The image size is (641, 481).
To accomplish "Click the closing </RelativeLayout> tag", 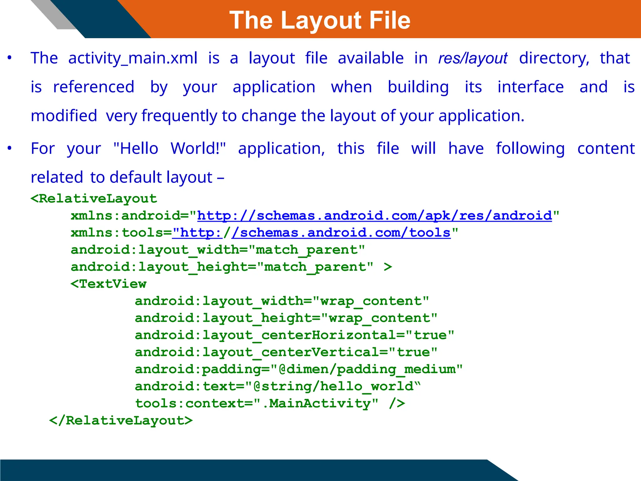I will point(121,420).
